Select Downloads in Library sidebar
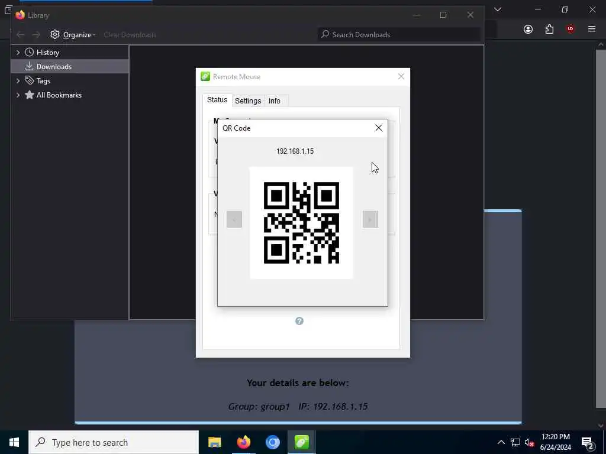Image resolution: width=606 pixels, height=454 pixels. click(x=70, y=66)
